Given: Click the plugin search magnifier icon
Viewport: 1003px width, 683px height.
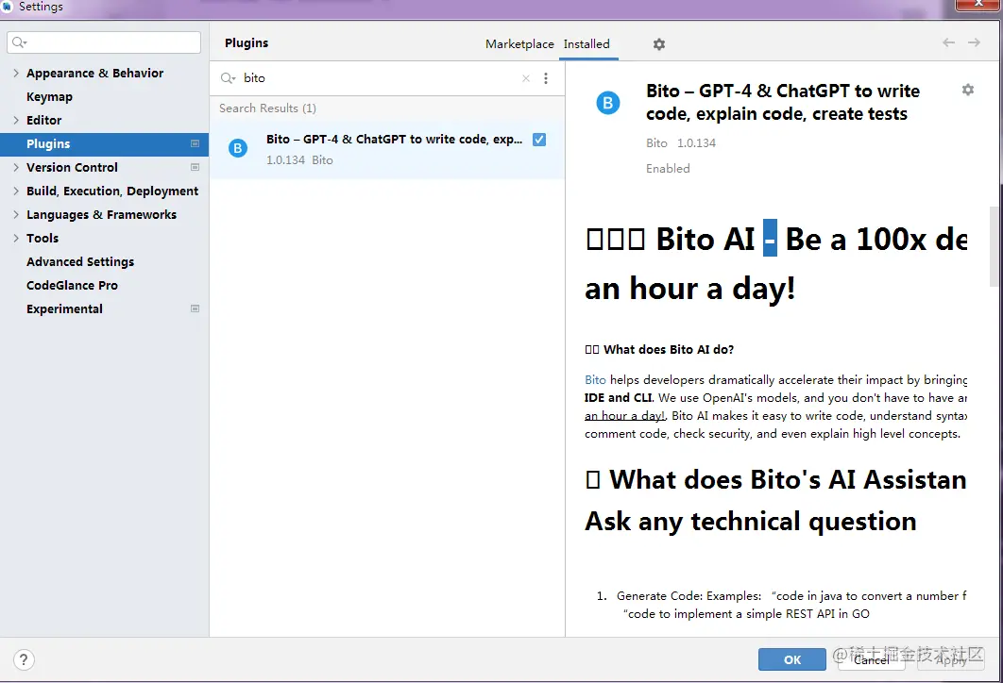Looking at the screenshot, I should 228,78.
